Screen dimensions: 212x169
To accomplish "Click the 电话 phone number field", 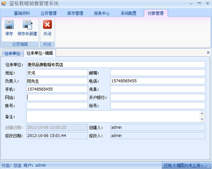I will tap(158, 81).
